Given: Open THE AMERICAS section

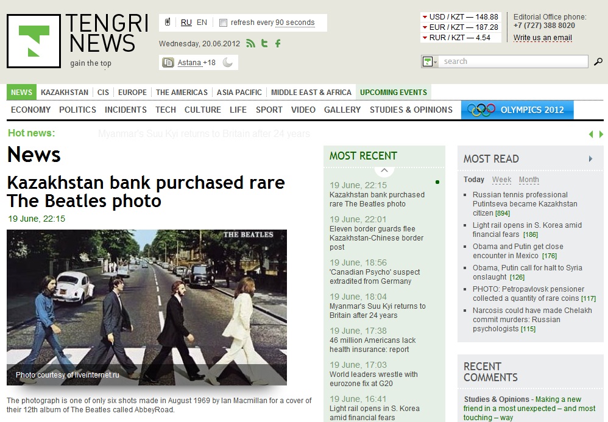Looking at the screenshot, I should click(182, 92).
